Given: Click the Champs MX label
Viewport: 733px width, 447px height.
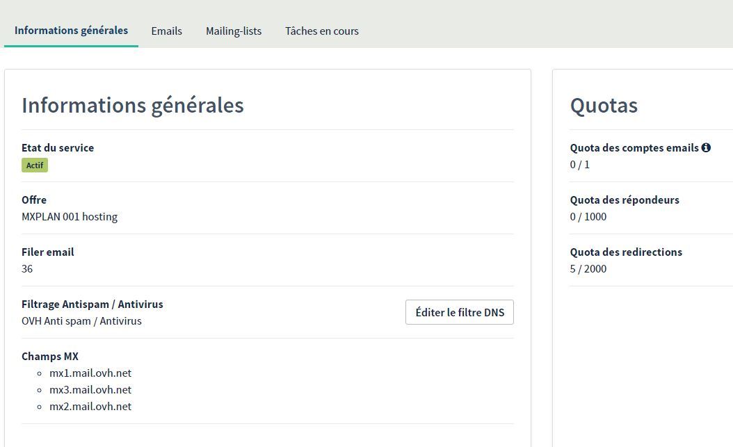Looking at the screenshot, I should [50, 357].
